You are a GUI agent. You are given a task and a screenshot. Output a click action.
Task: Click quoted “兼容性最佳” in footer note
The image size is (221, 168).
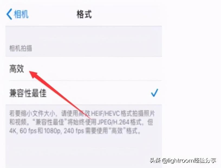coord(49,122)
